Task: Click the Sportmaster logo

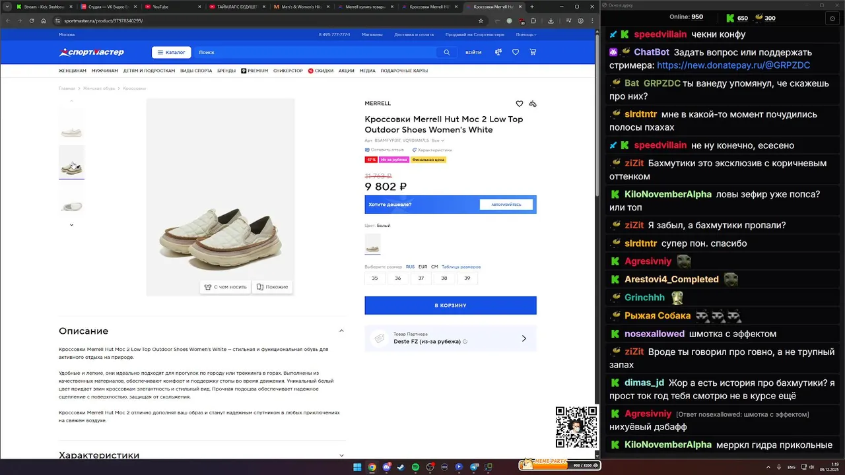Action: point(91,52)
